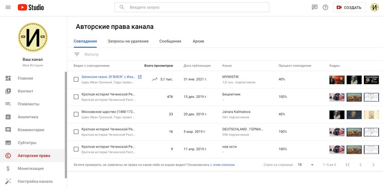Open first frame thumbnail of MYMISTIK row
The image size is (383, 189).
pos(337,79)
